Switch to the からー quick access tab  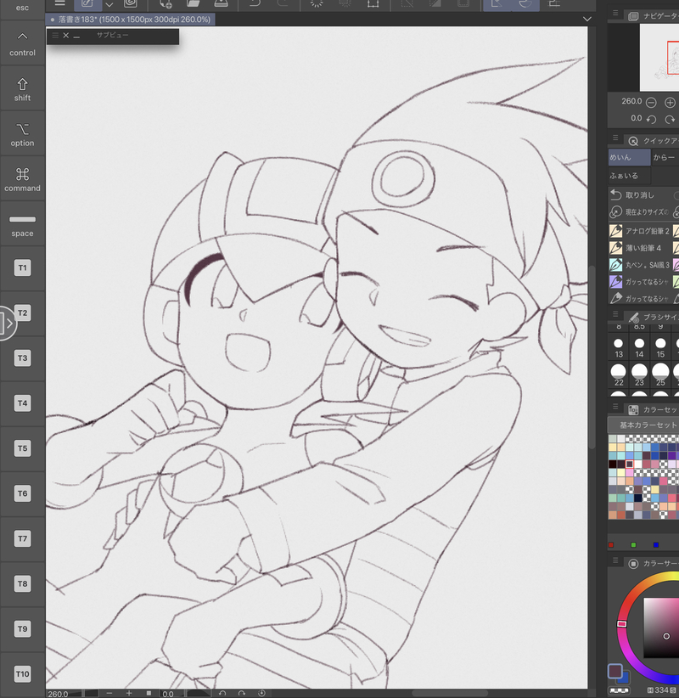665,157
